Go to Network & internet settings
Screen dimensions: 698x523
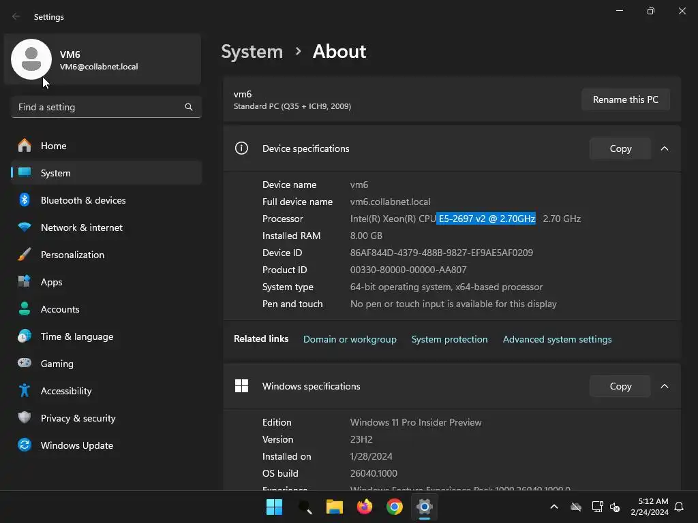106,227
